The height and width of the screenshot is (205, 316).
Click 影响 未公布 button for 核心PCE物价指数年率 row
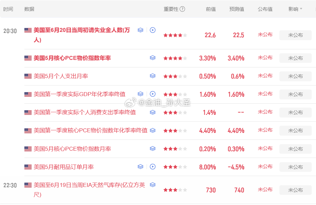point(296,58)
